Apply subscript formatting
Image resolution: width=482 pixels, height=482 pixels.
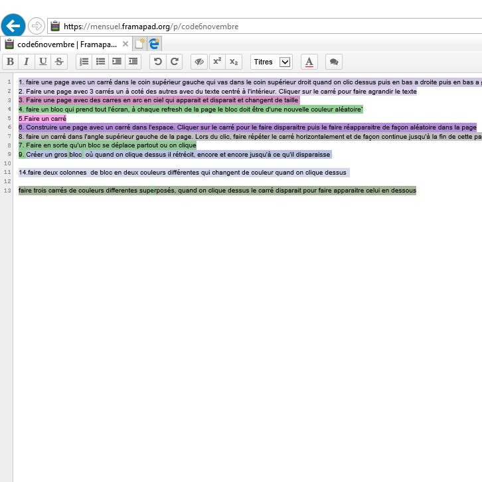click(x=234, y=62)
